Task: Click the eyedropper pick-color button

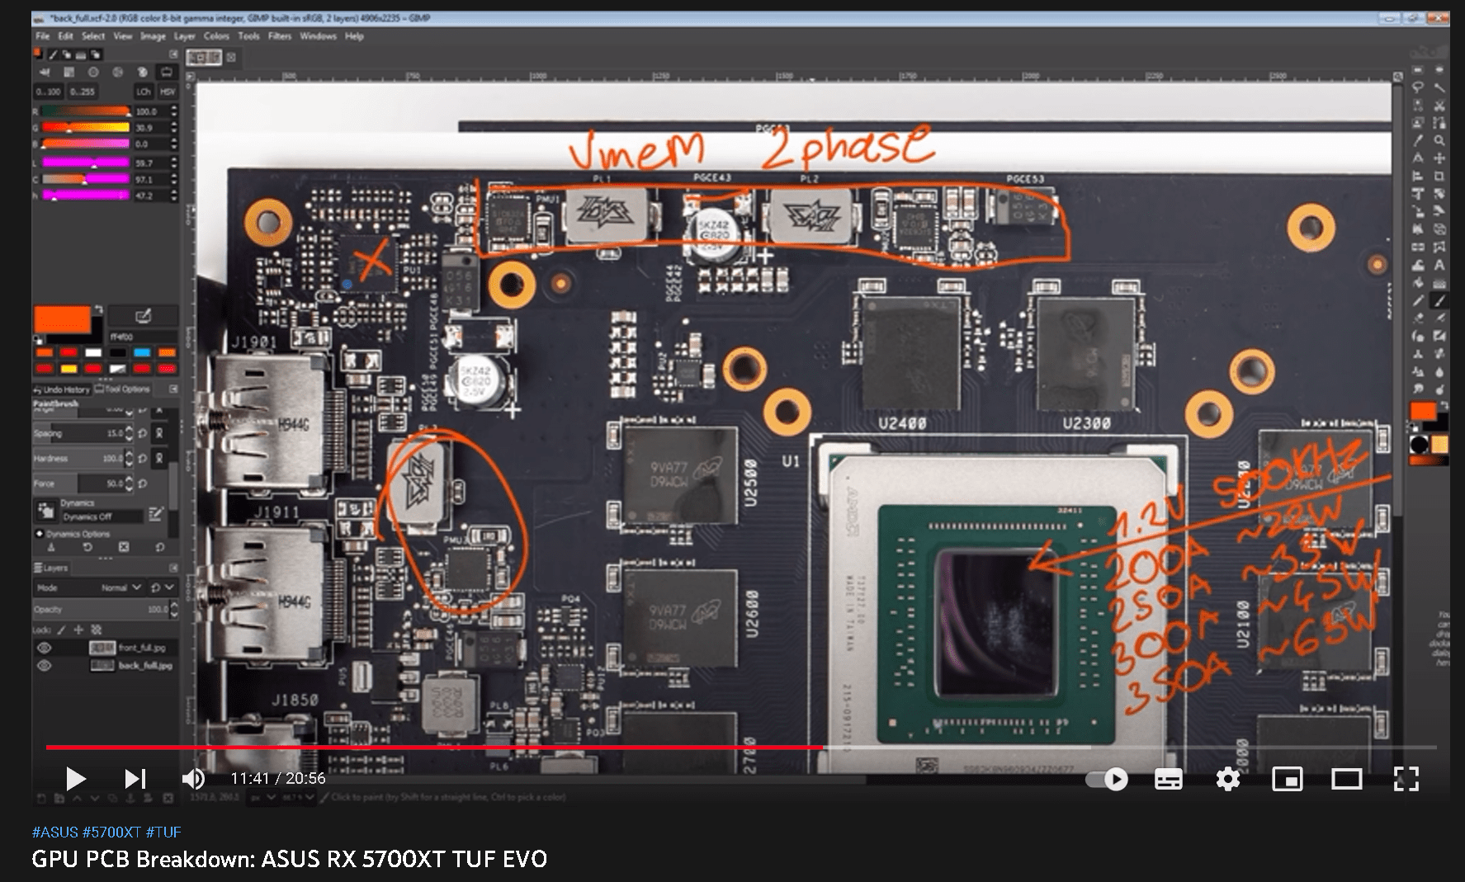Action: [x=143, y=317]
